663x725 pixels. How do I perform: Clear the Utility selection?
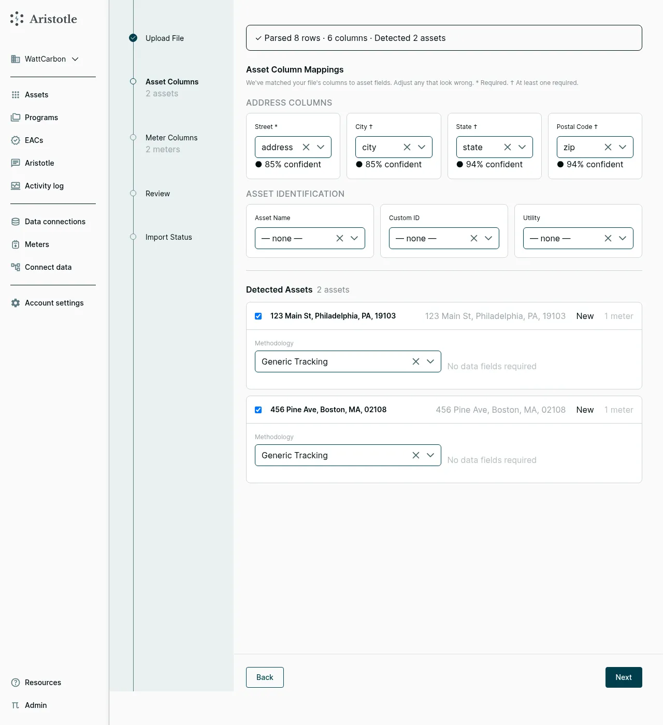(x=608, y=238)
